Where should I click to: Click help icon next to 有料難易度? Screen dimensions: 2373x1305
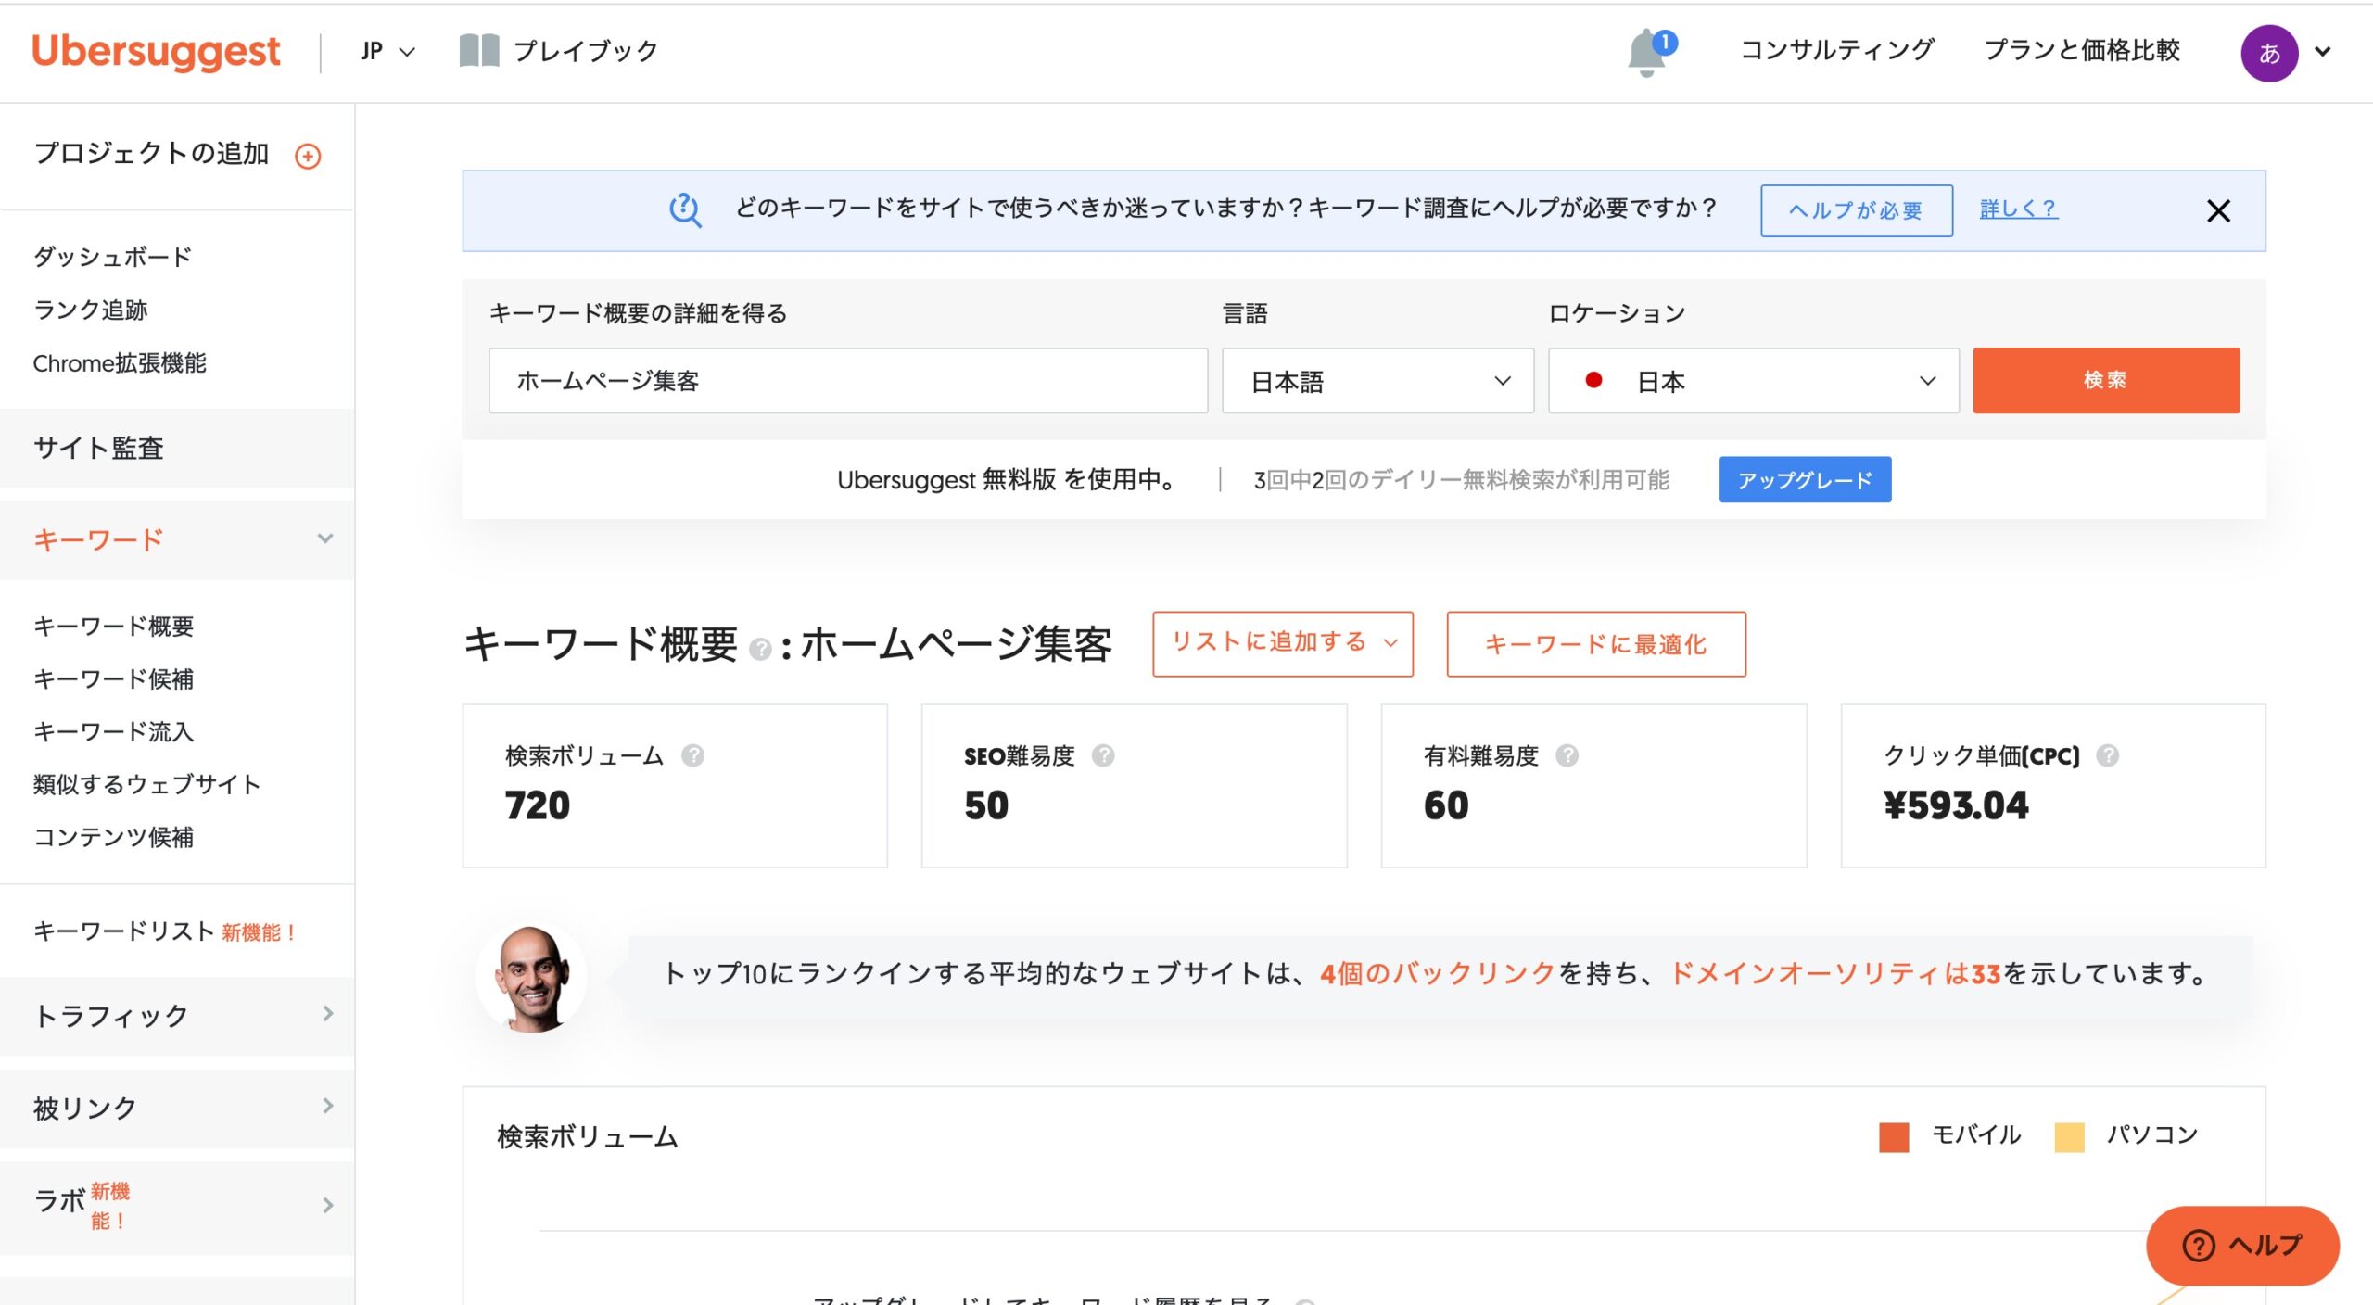1567,755
